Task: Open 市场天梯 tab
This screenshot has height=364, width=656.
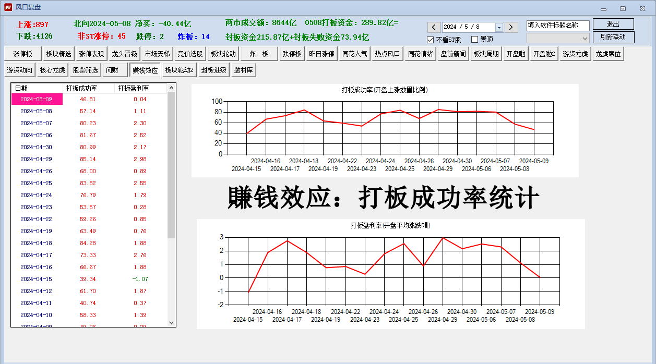Action: (157, 54)
